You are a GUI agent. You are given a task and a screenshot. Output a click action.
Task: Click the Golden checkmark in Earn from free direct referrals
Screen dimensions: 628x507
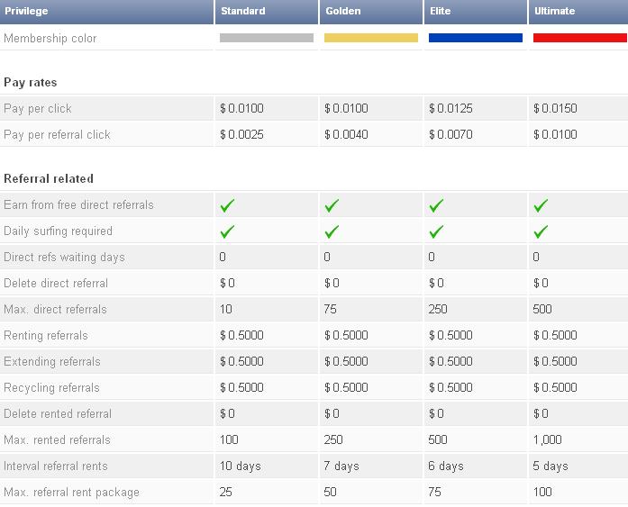tap(332, 205)
